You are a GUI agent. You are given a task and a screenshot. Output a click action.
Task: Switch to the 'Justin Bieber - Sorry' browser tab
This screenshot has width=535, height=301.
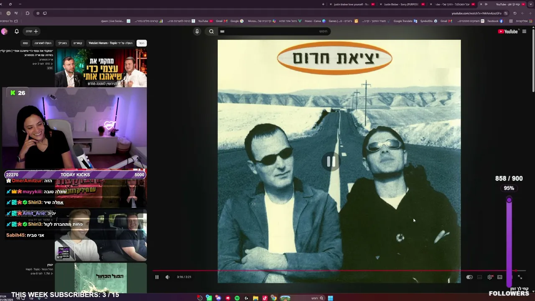point(401,4)
